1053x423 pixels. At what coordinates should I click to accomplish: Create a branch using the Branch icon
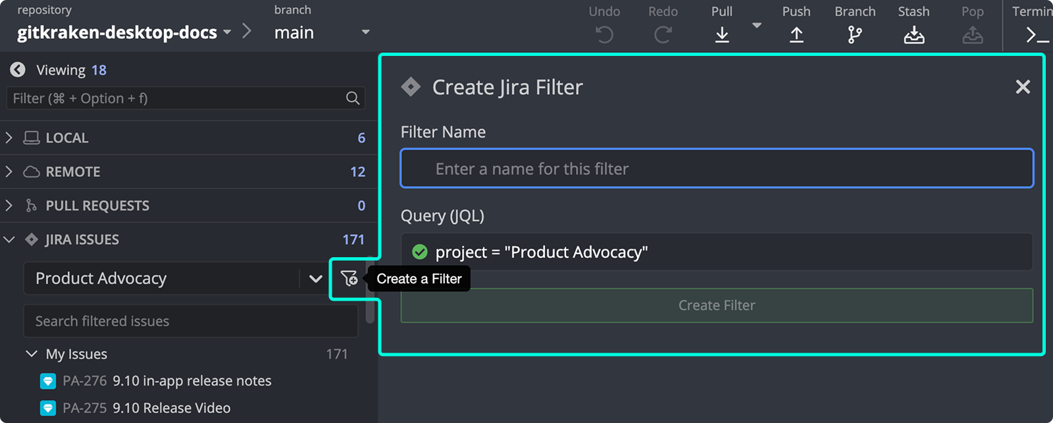[x=855, y=34]
